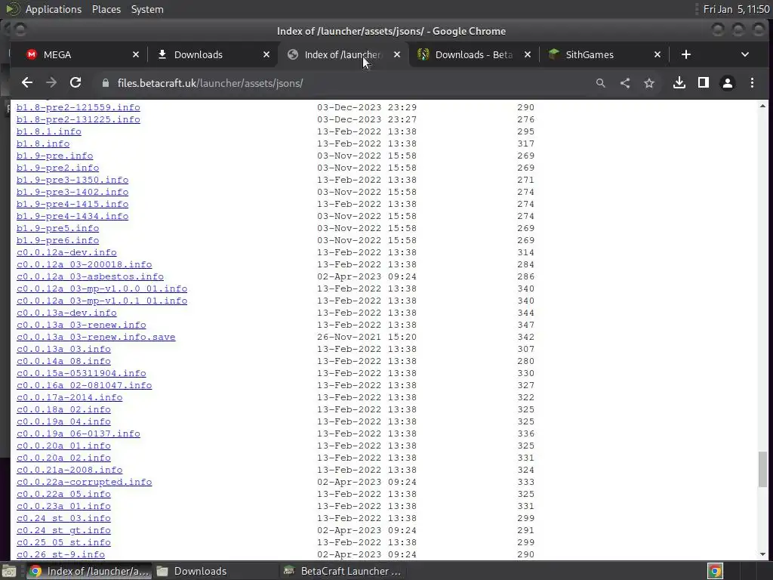
Task: Open Chrome three-dot menu
Action: tap(753, 83)
